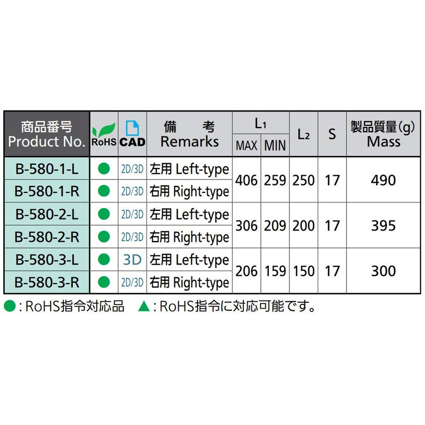425x425 pixels.
Task: Click the green circle in the legend
Action: coord(10,307)
